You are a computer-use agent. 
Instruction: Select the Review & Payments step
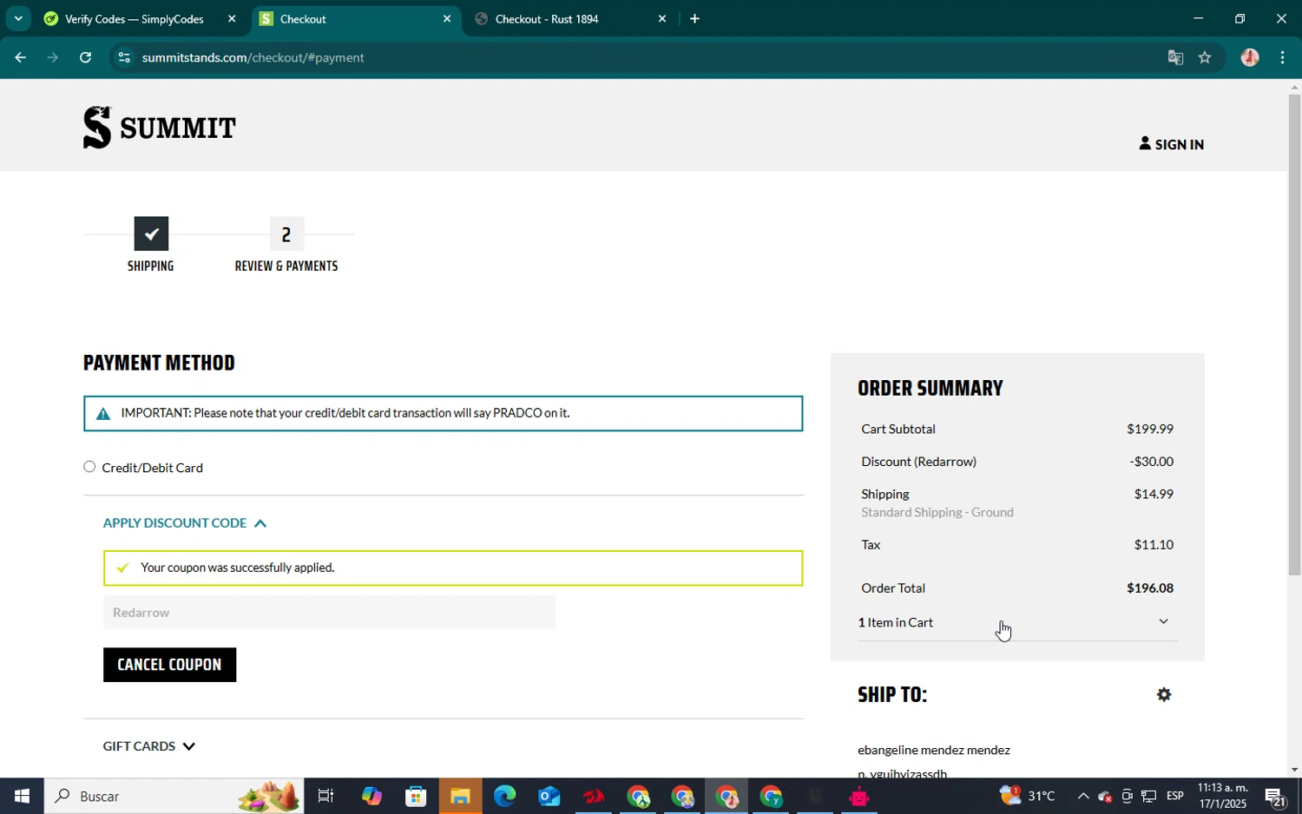(x=286, y=245)
